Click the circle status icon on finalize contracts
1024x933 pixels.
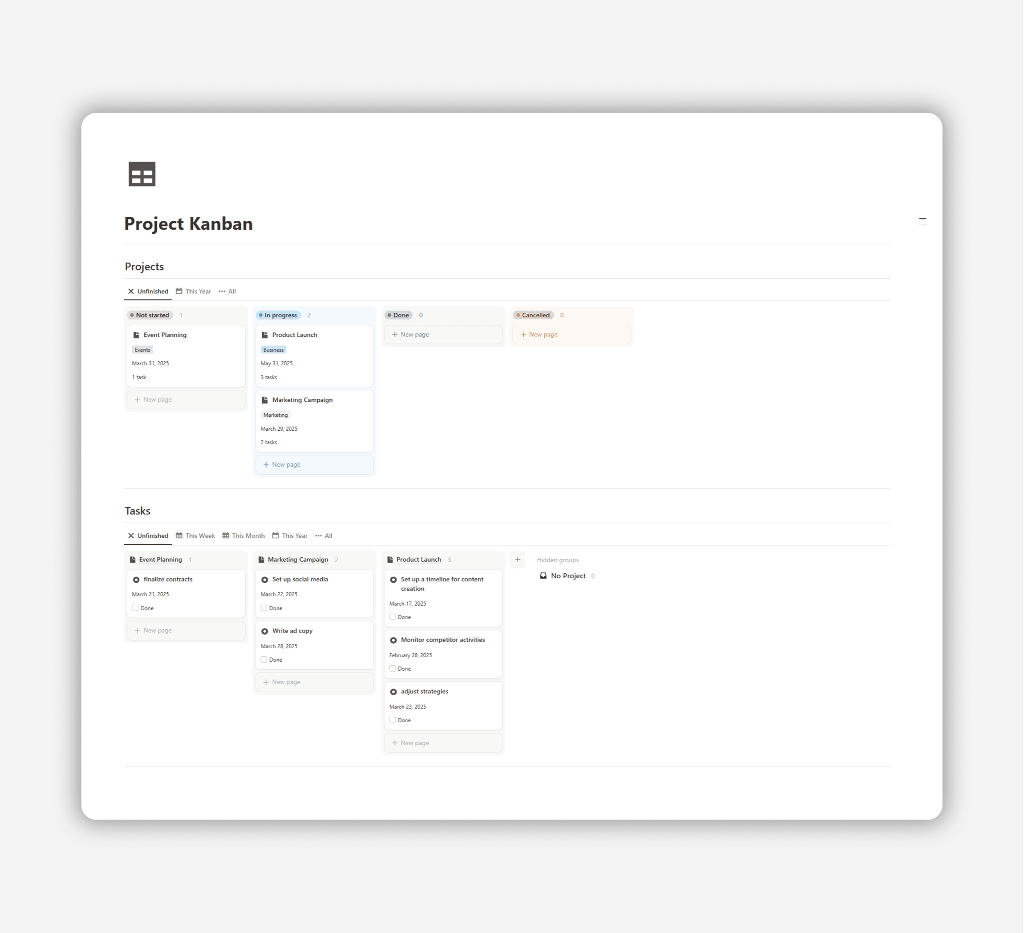[x=136, y=580]
